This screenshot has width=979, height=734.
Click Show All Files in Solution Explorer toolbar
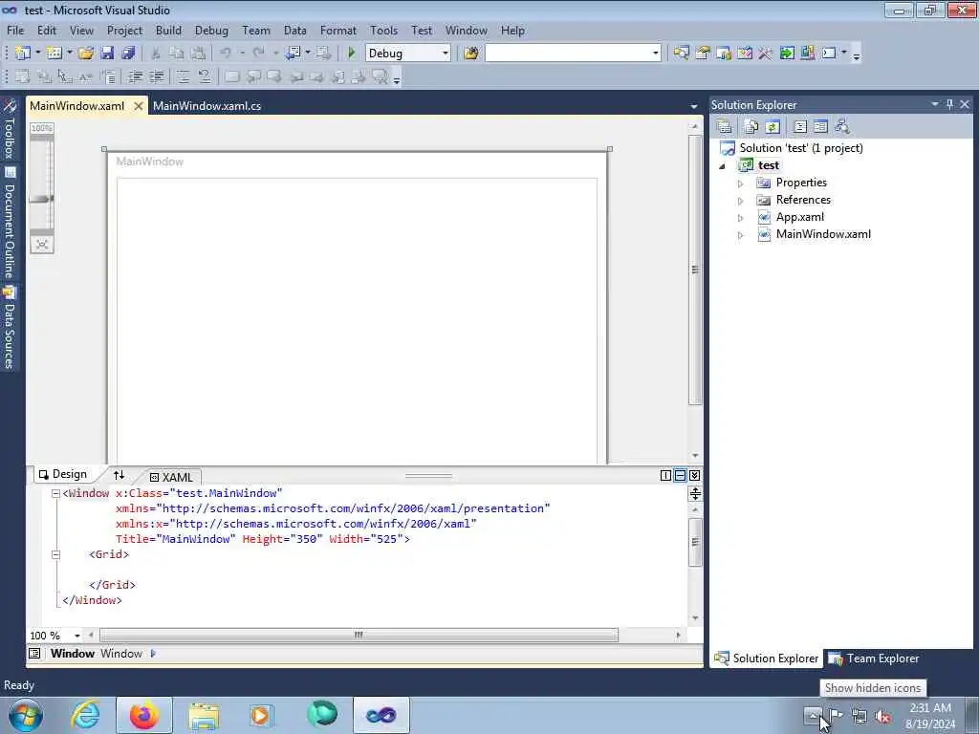coord(751,127)
